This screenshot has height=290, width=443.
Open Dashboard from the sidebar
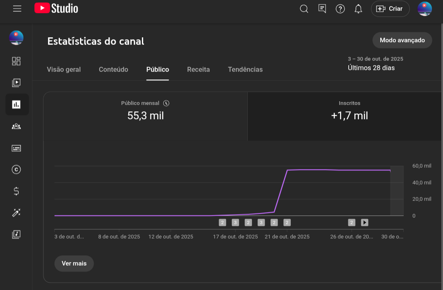coord(16,61)
